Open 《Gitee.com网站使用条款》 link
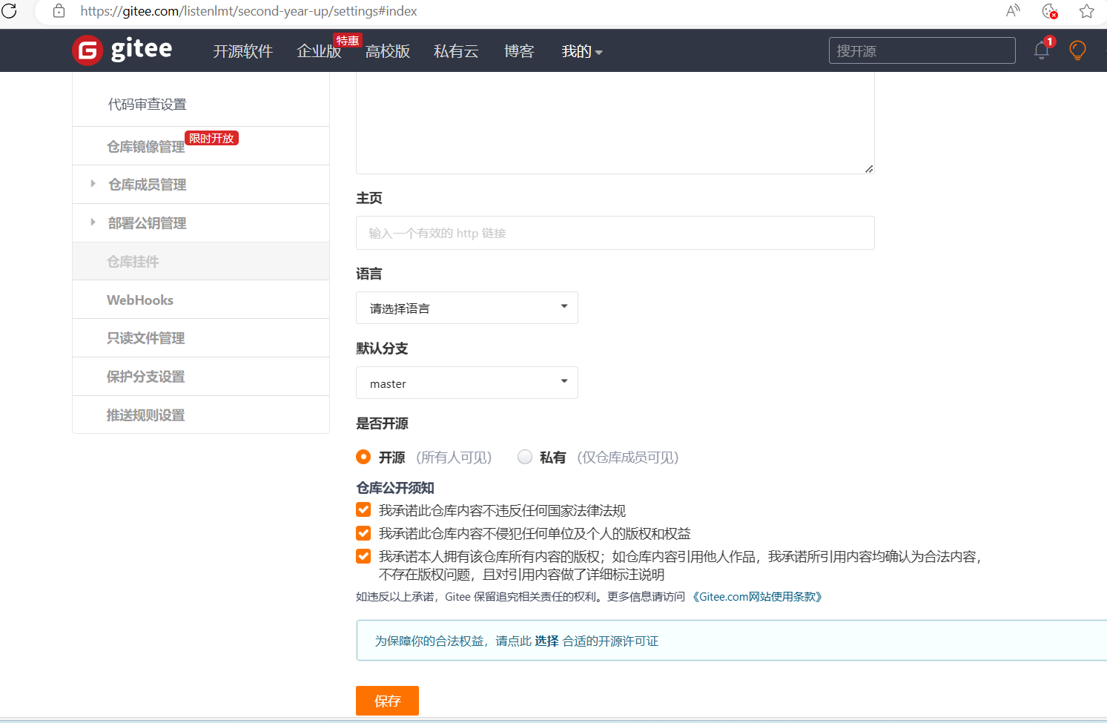Viewport: 1107px width, 723px height. coord(756,597)
